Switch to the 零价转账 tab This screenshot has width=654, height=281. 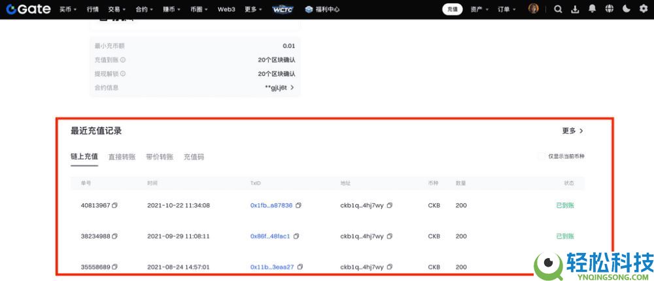point(160,157)
